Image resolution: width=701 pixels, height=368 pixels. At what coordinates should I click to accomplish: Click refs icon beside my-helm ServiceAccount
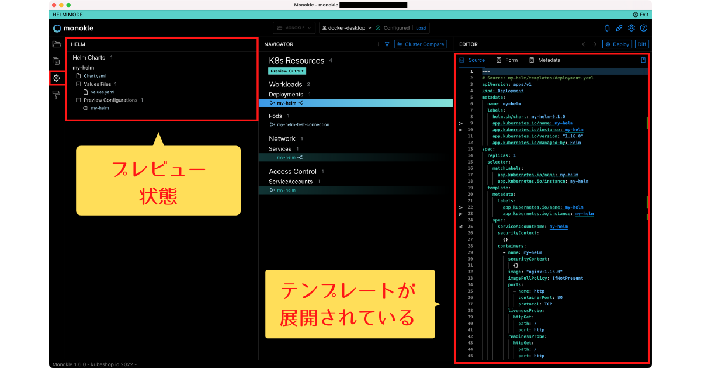tap(272, 190)
